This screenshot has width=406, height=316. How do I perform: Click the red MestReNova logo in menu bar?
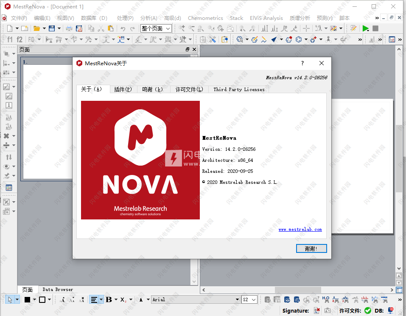[x=4, y=18]
